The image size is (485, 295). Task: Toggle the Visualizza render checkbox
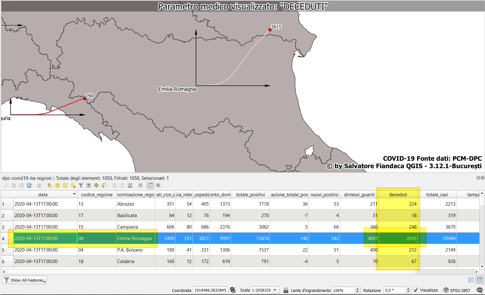point(416,290)
